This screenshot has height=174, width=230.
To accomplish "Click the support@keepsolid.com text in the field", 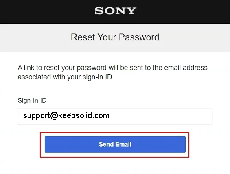I will 66,116.
